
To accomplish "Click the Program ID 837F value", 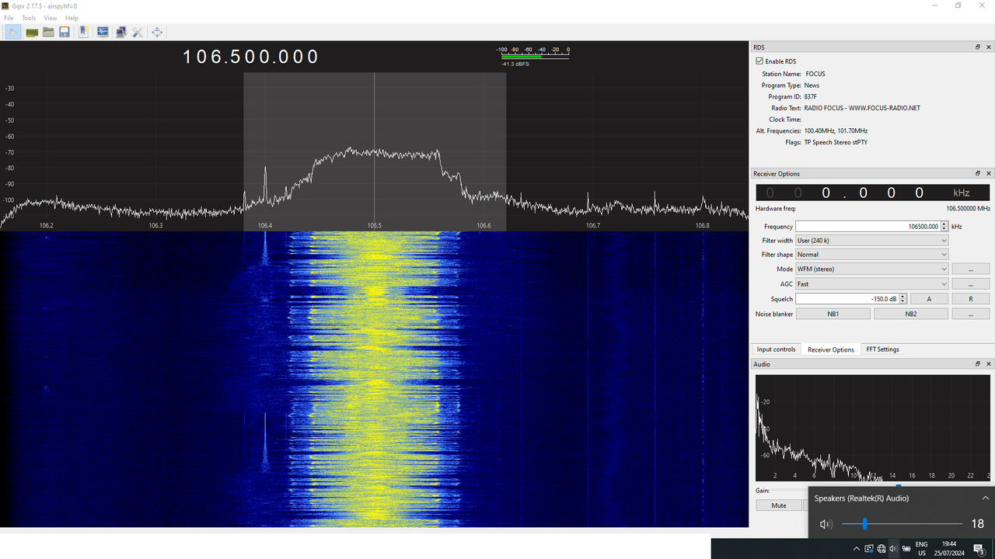I will click(x=811, y=97).
